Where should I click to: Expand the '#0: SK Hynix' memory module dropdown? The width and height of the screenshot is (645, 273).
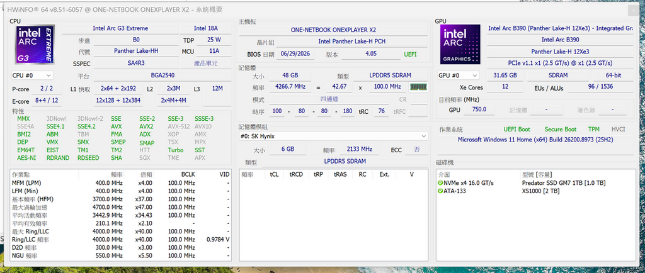[334, 136]
